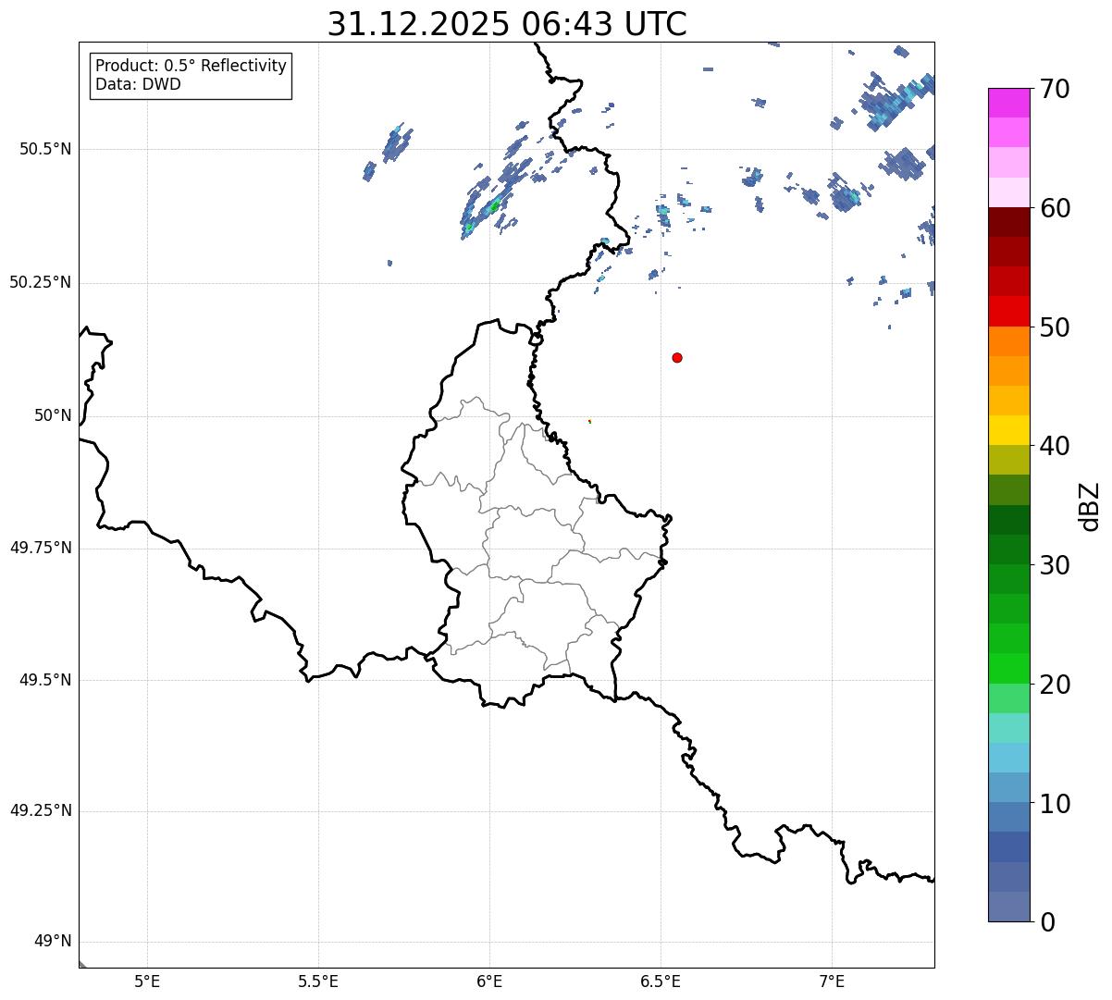Viewport: 1112px width, 1000px height.
Task: Click the "49.25°N" latitude label
Action: [40, 810]
